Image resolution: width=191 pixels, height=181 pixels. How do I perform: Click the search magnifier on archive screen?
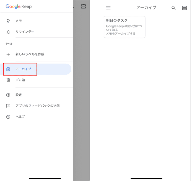coord(174,8)
